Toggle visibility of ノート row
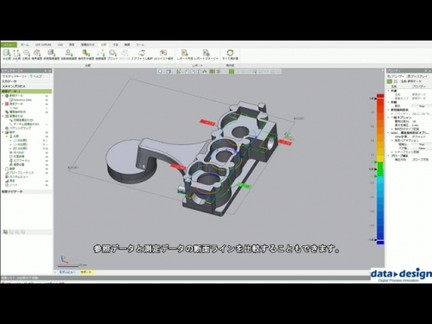 47,185
